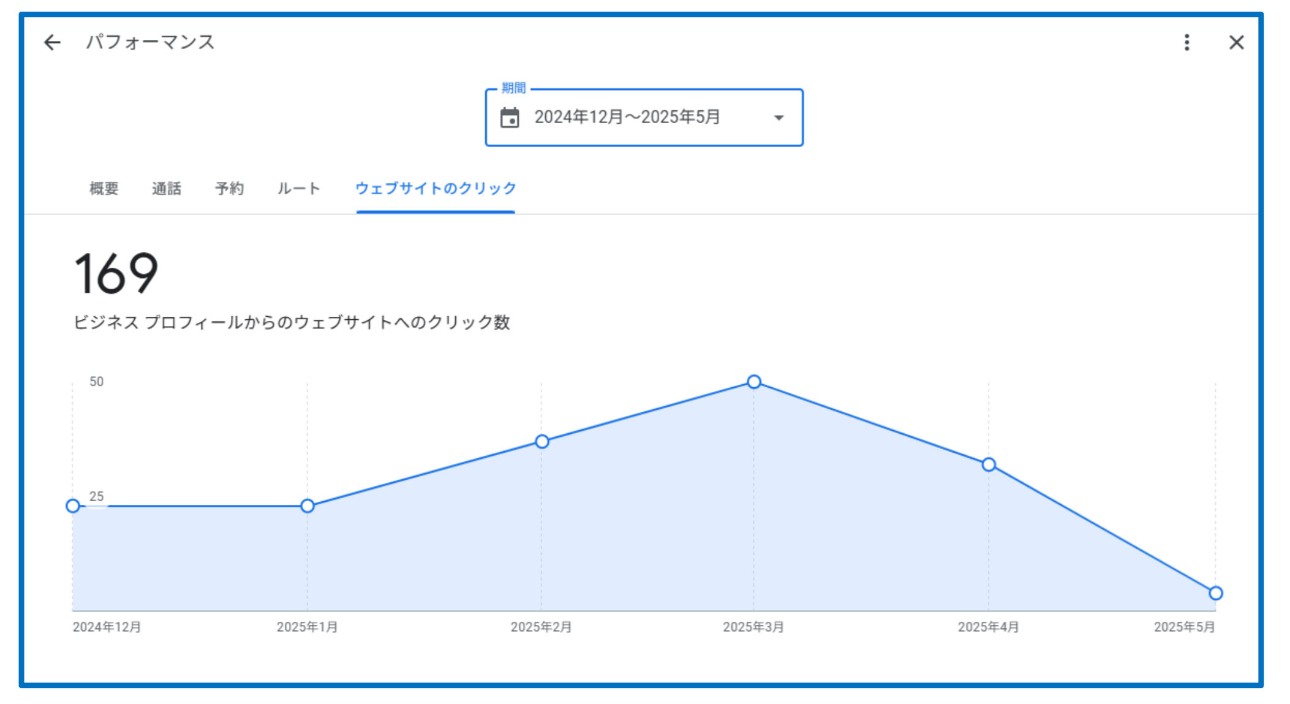The image size is (1290, 704).
Task: Click the 2025年3月 peak data point
Action: tap(754, 382)
